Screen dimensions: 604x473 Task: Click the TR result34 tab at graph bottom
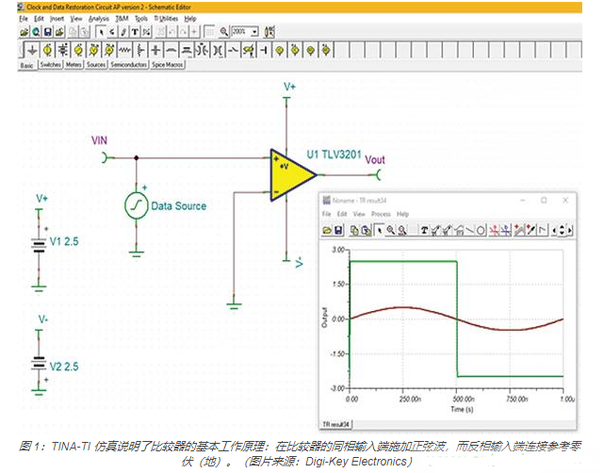(335, 424)
